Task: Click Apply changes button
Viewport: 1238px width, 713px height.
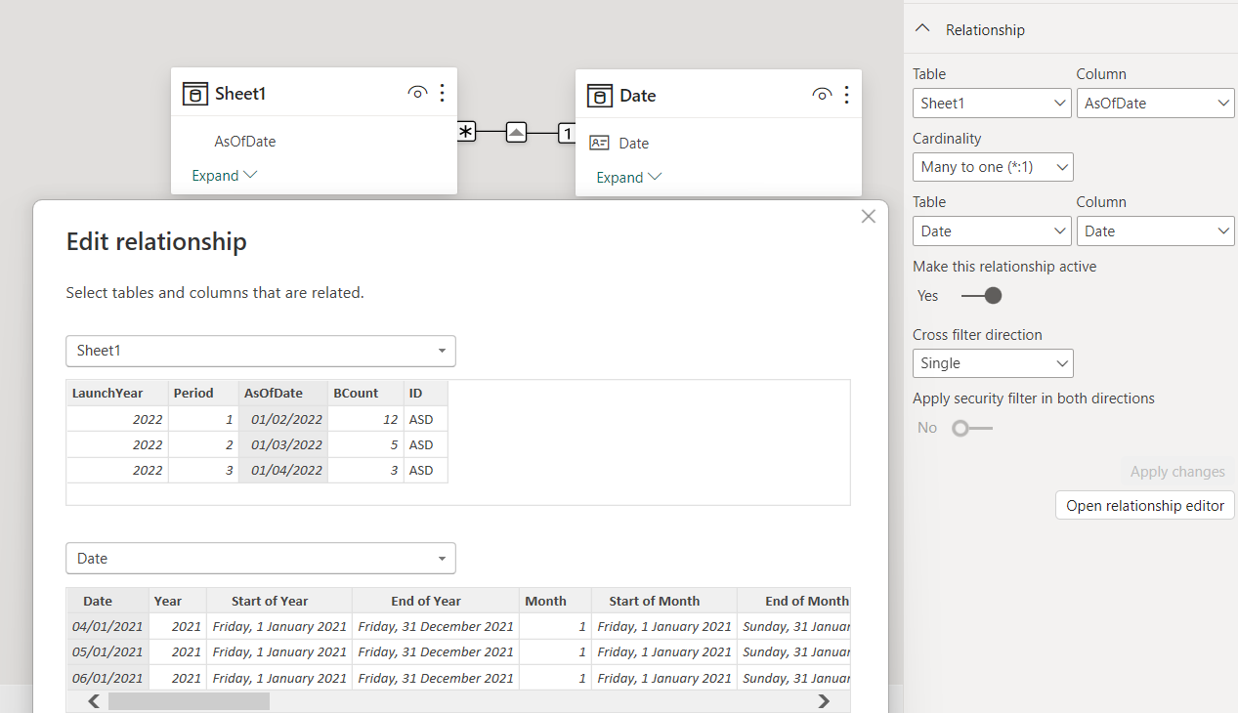Action: [1177, 472]
